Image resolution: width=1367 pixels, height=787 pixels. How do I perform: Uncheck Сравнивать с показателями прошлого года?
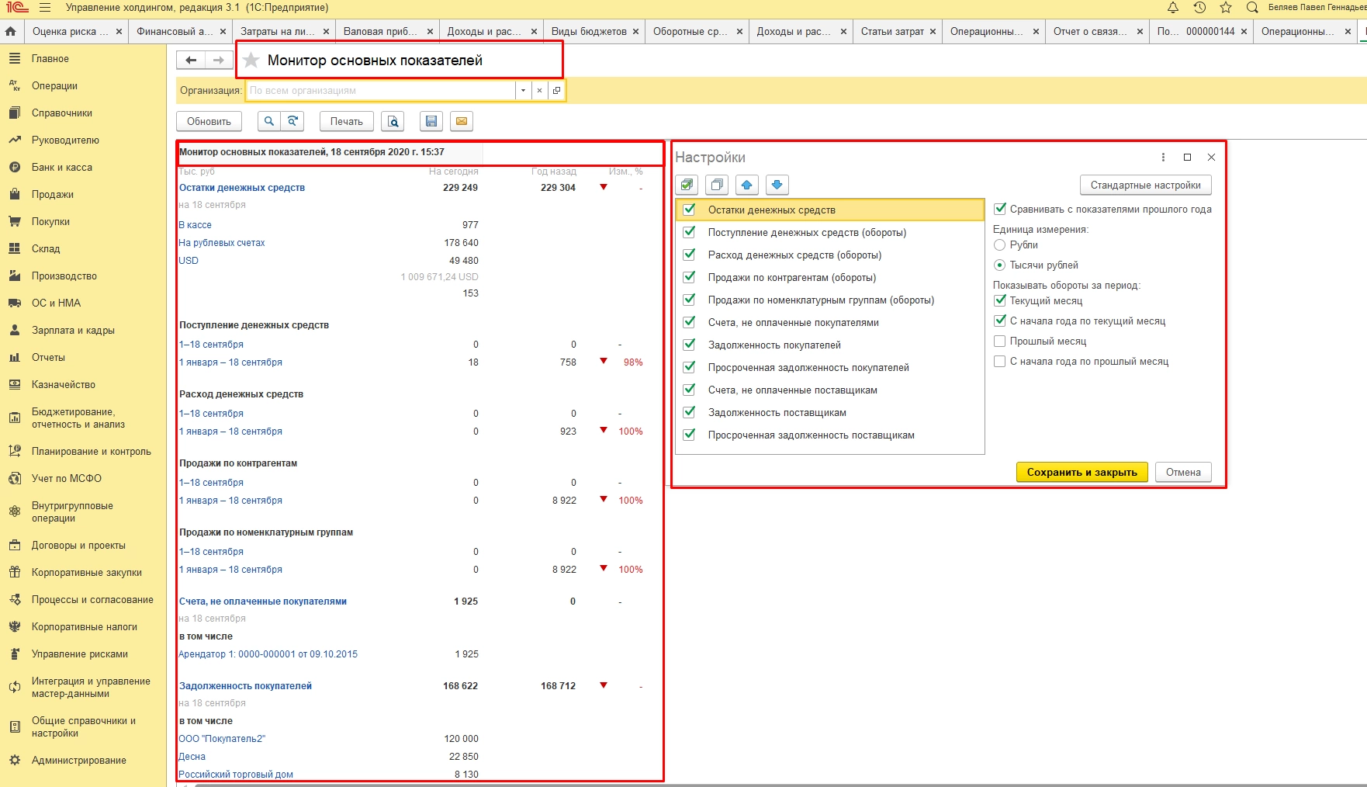coord(1000,209)
